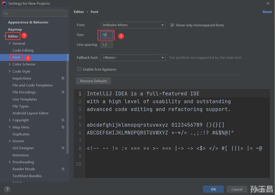Open the Appearance & Behavior section
Screen dimensions: 275x195
coord(28,22)
